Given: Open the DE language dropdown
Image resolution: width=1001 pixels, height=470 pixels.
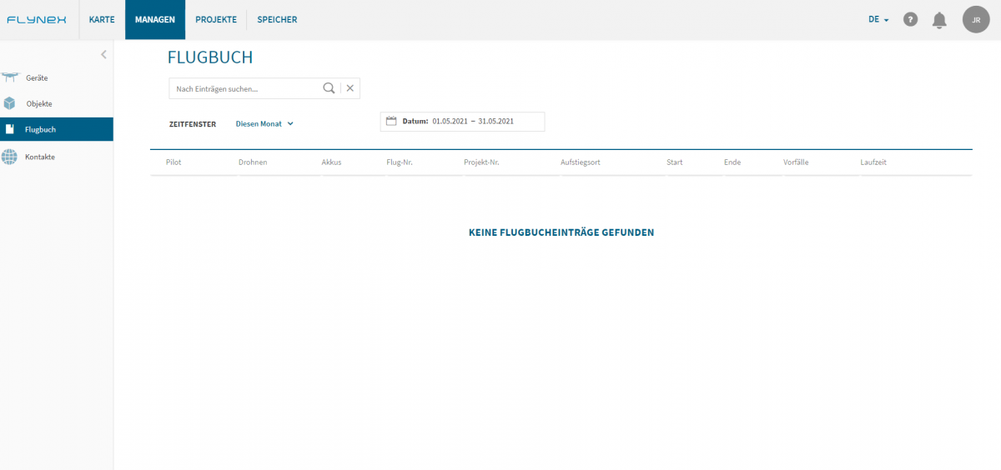Looking at the screenshot, I should pos(878,19).
